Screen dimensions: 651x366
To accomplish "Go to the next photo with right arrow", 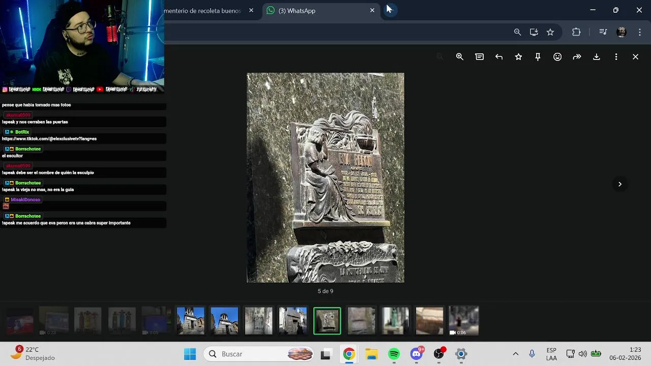I will (620, 184).
